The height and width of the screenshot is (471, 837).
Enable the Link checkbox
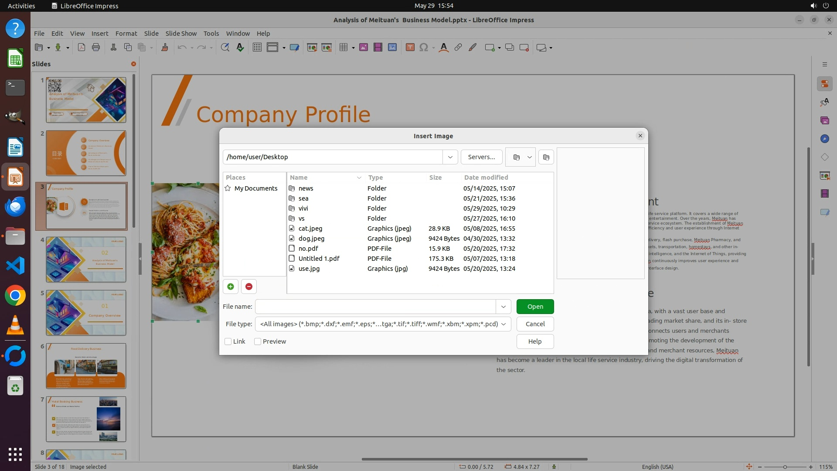pyautogui.click(x=228, y=341)
